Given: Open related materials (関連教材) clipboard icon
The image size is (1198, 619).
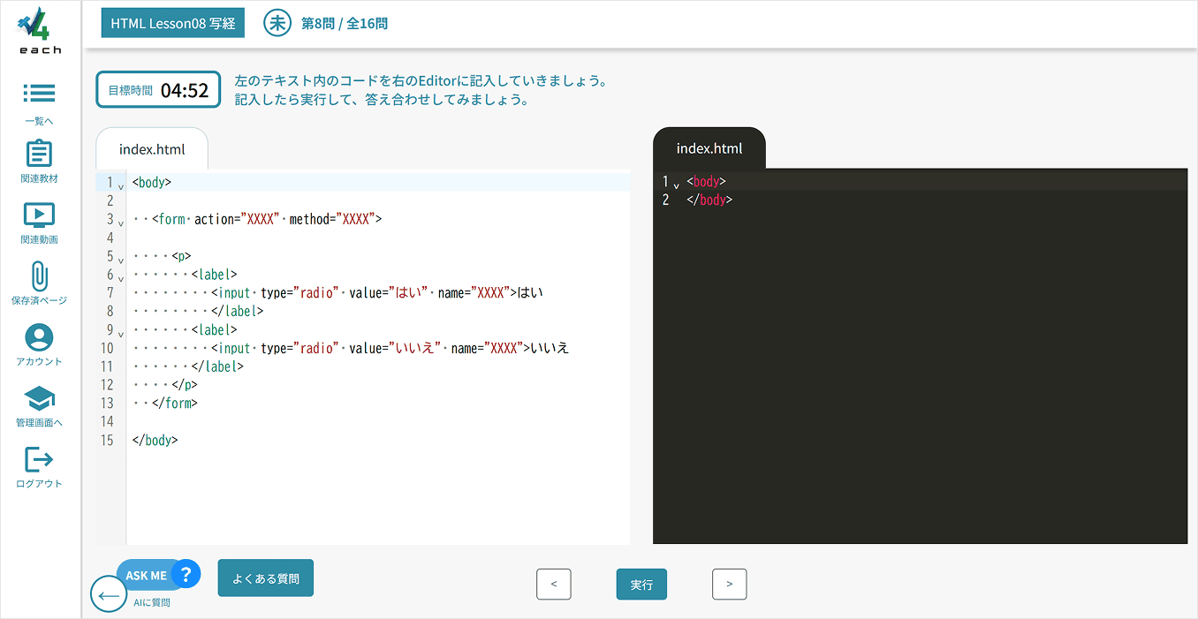Looking at the screenshot, I should (x=39, y=154).
